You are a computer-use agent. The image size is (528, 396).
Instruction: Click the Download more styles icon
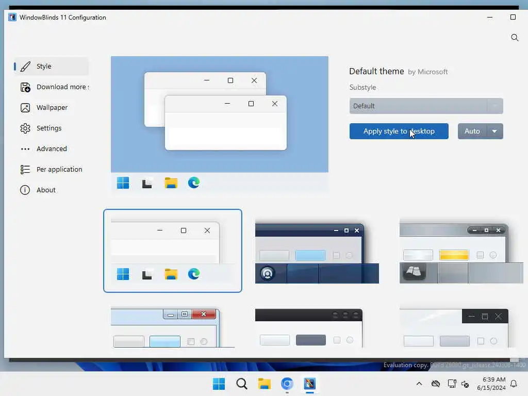tap(25, 87)
